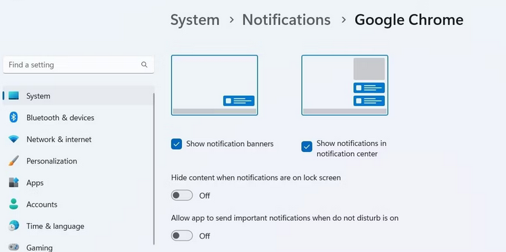Uncheck Show notifications in notification center
Viewport: 506px width, 252px height.
click(x=307, y=147)
